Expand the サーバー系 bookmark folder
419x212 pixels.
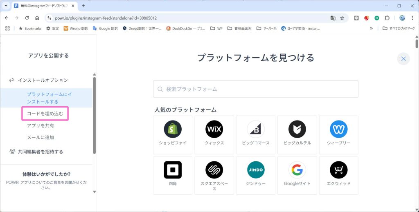[x=266, y=28]
